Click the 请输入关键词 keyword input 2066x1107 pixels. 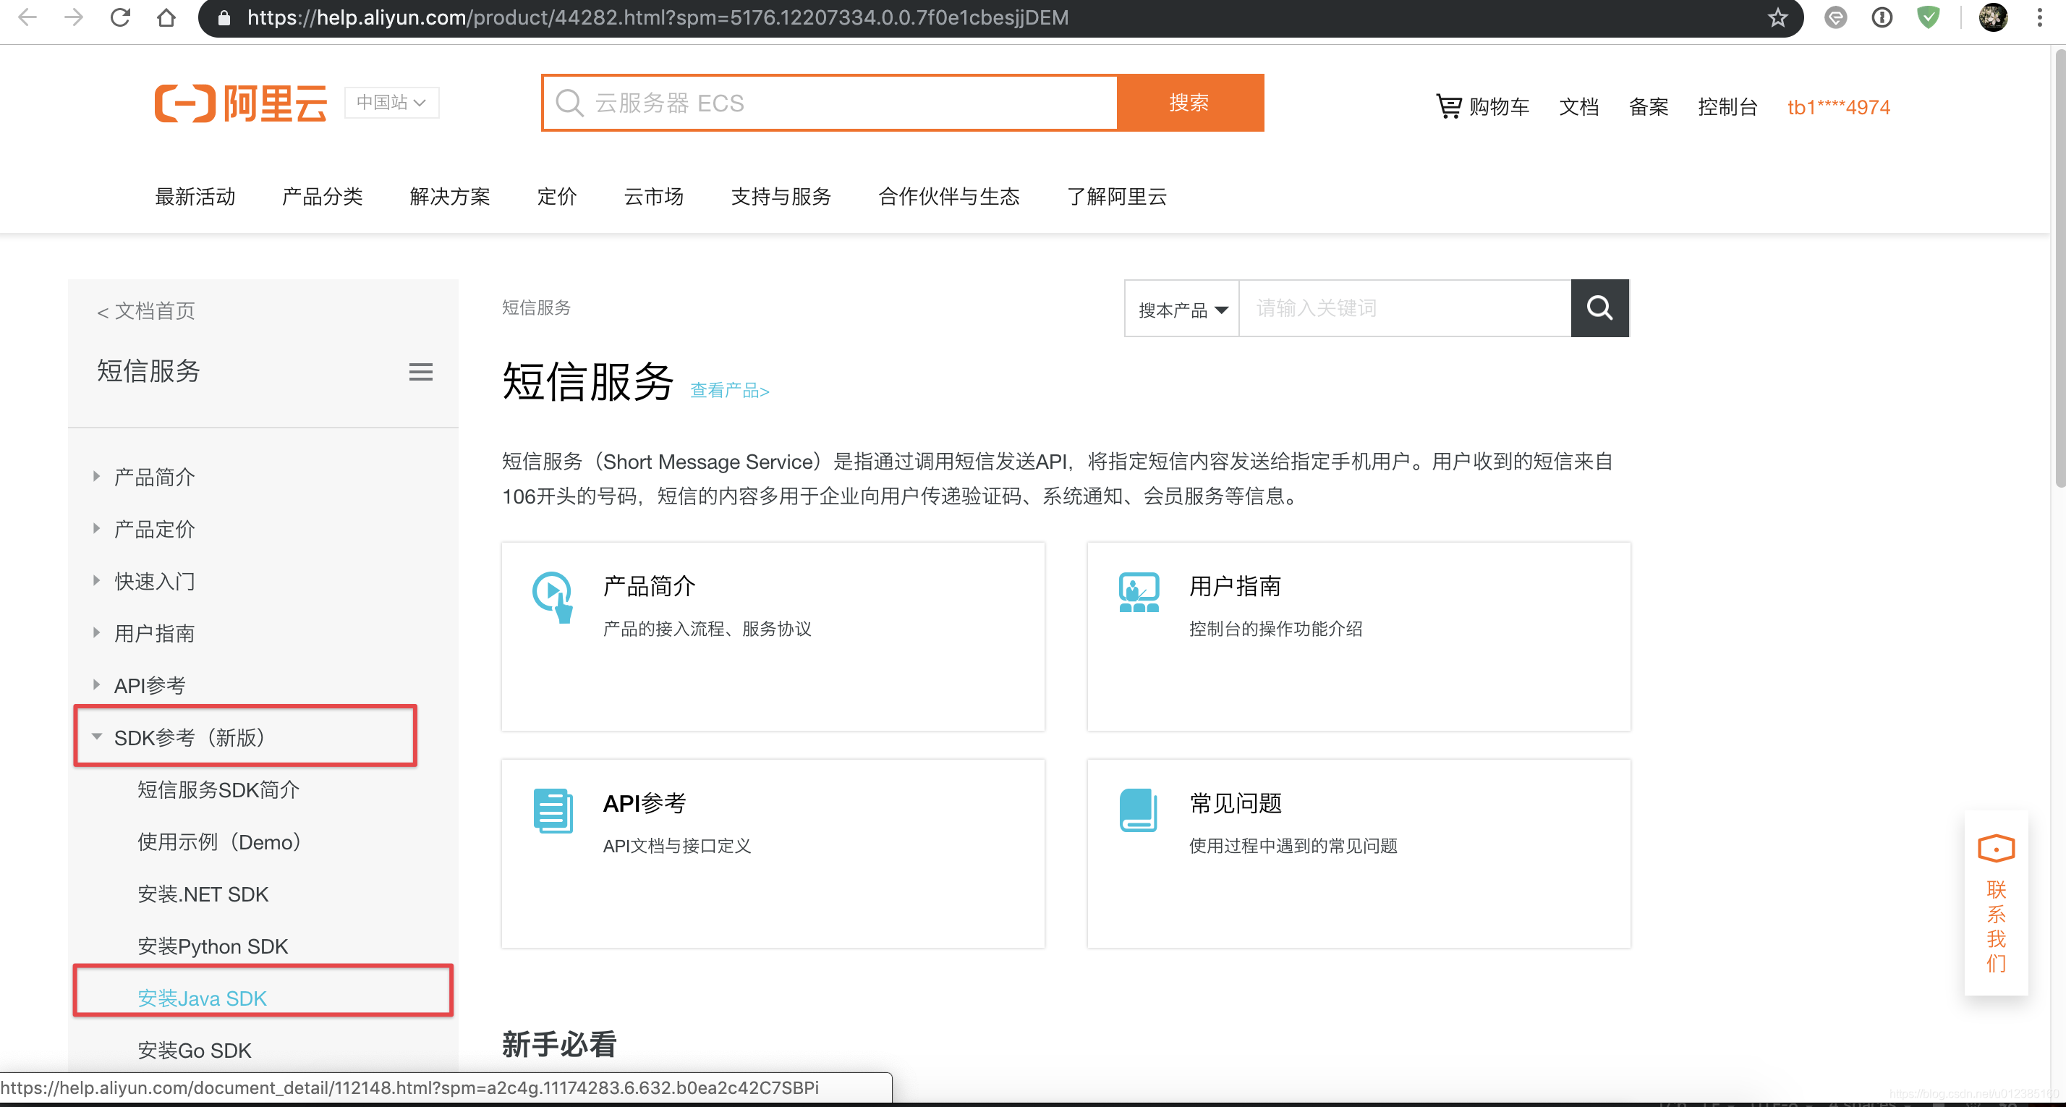click(1405, 308)
